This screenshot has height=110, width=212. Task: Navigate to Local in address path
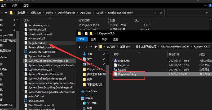pos(100,13)
